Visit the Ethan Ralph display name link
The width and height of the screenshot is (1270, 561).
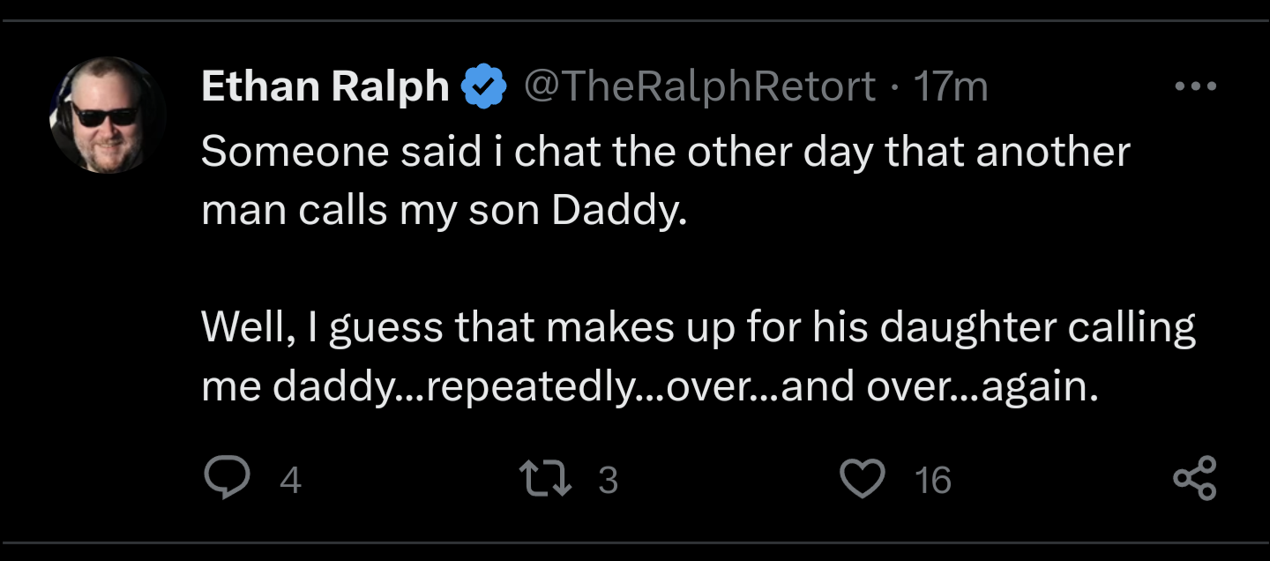[325, 86]
